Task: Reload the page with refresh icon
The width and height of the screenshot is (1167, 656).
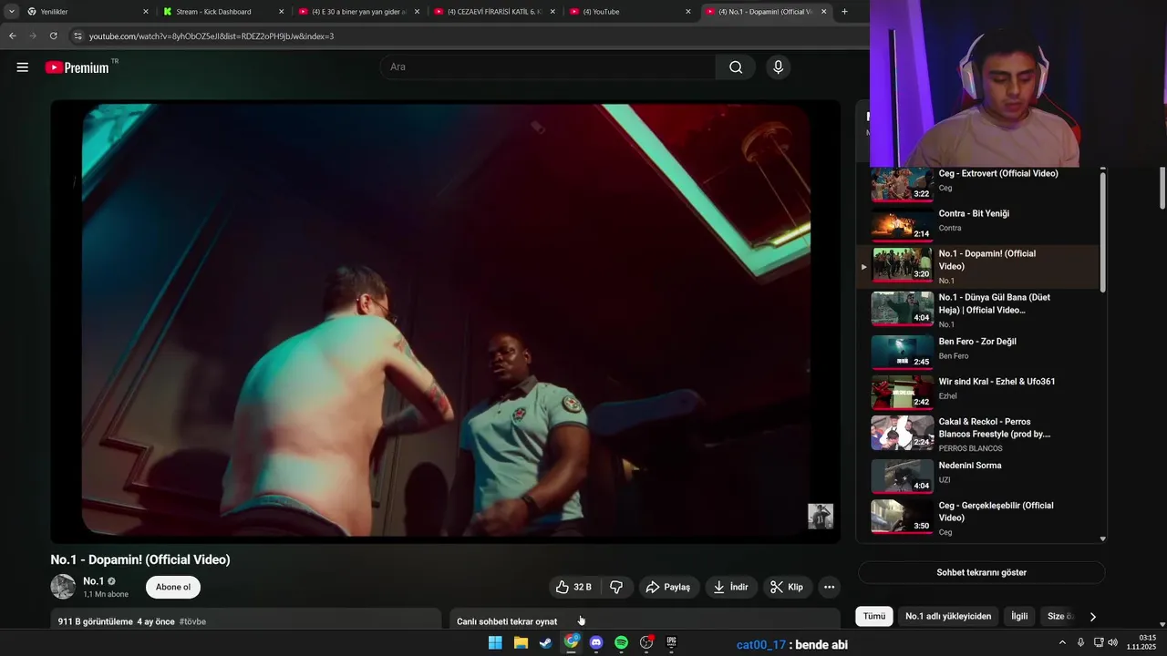Action: point(54,36)
